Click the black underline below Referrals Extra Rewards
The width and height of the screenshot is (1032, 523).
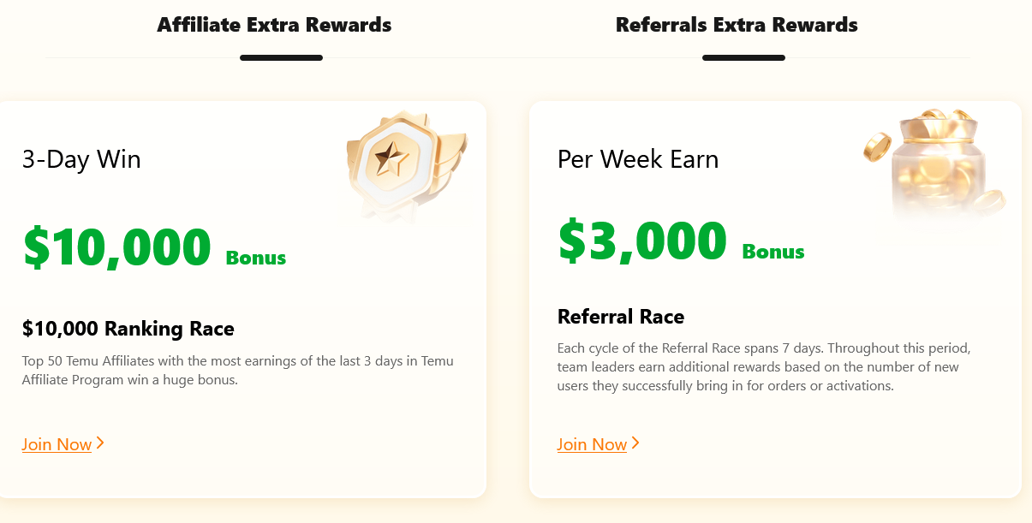point(743,57)
